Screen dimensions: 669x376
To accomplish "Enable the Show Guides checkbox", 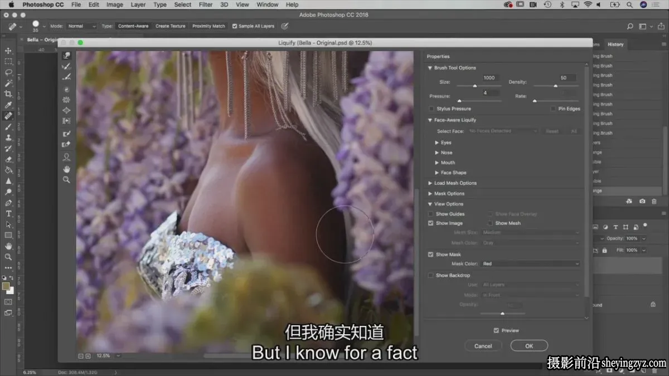I will [x=430, y=214].
